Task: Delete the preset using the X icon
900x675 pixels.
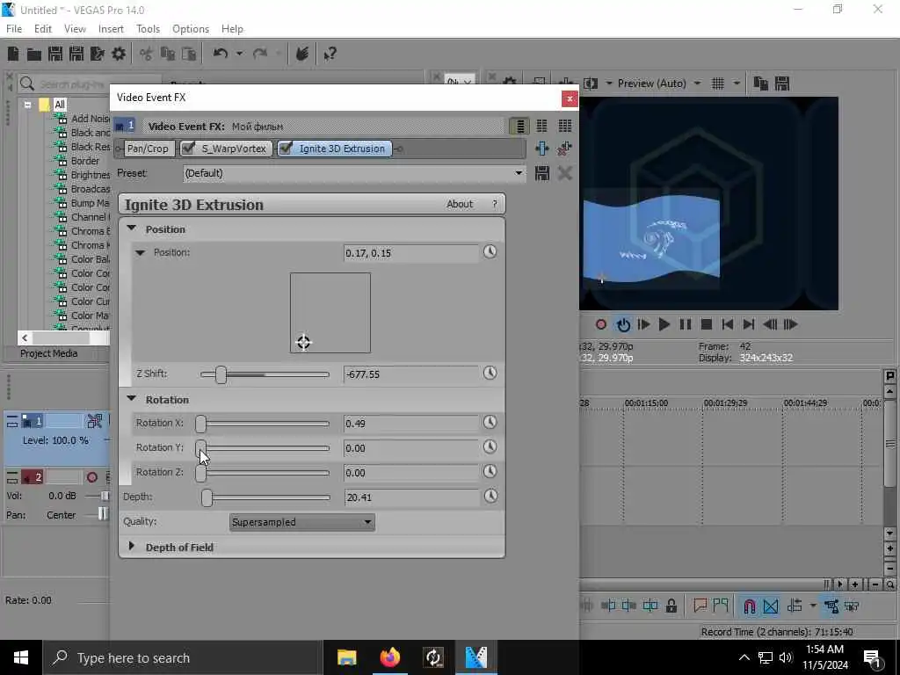Action: [565, 173]
